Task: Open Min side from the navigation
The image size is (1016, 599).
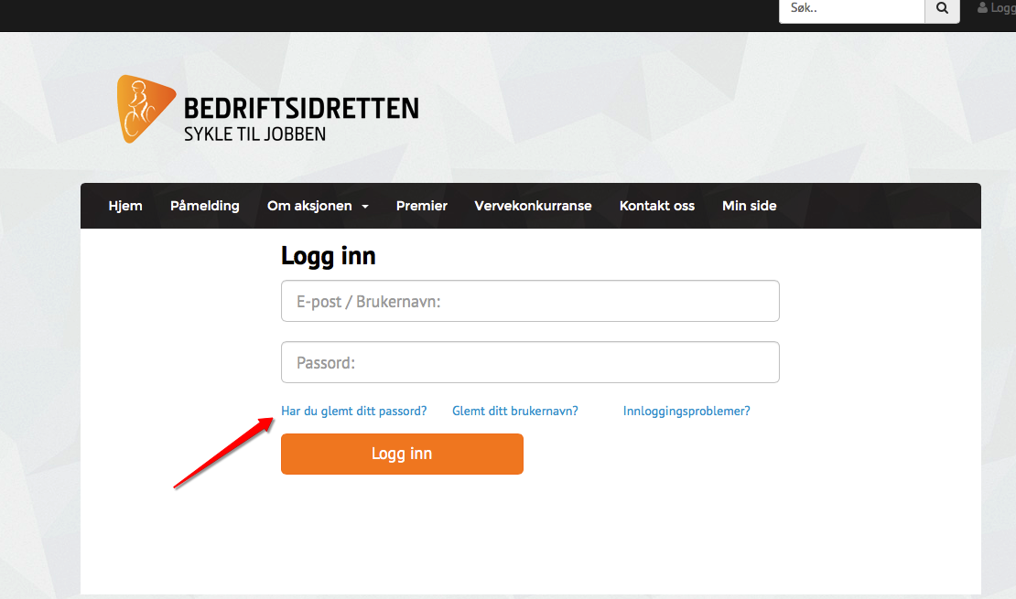Action: 749,206
